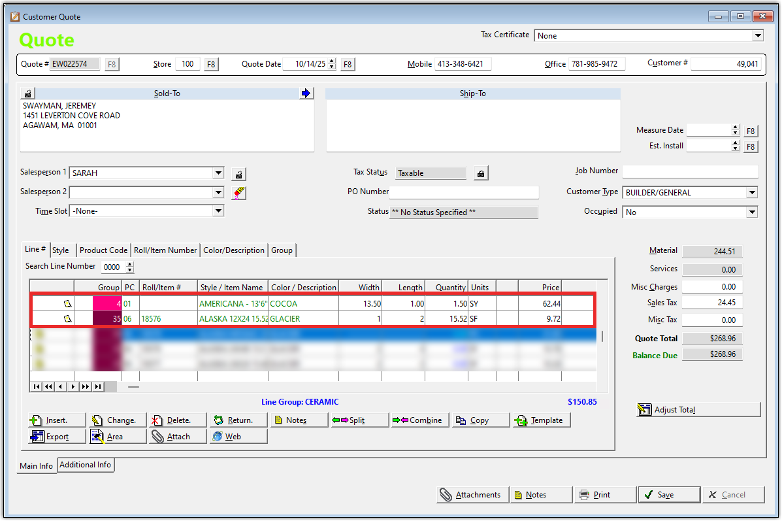
Task: Click Adjust Total button
Action: (x=698, y=410)
